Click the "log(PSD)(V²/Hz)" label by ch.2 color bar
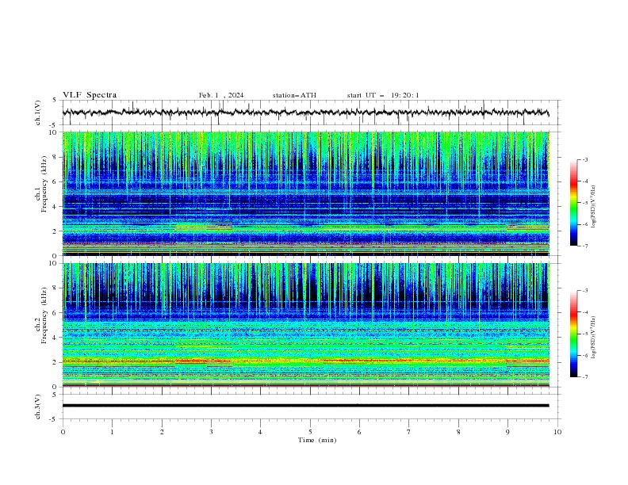628x485 pixels. tap(594, 338)
